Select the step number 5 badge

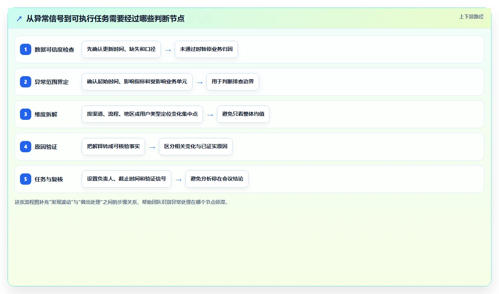click(x=26, y=179)
